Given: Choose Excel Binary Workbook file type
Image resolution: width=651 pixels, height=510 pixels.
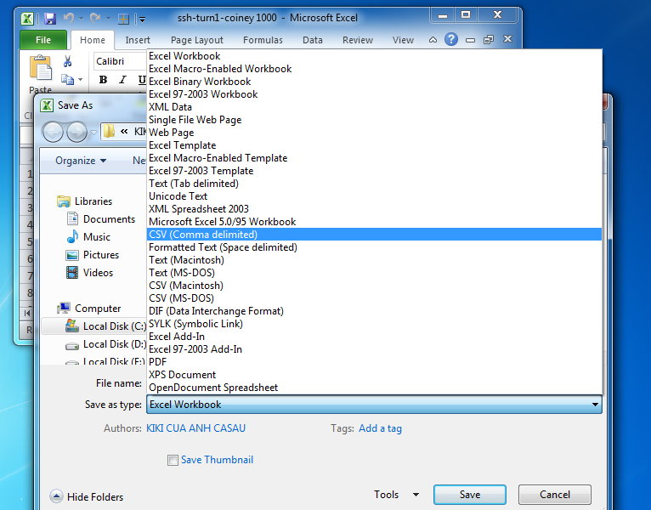Looking at the screenshot, I should click(375, 82).
